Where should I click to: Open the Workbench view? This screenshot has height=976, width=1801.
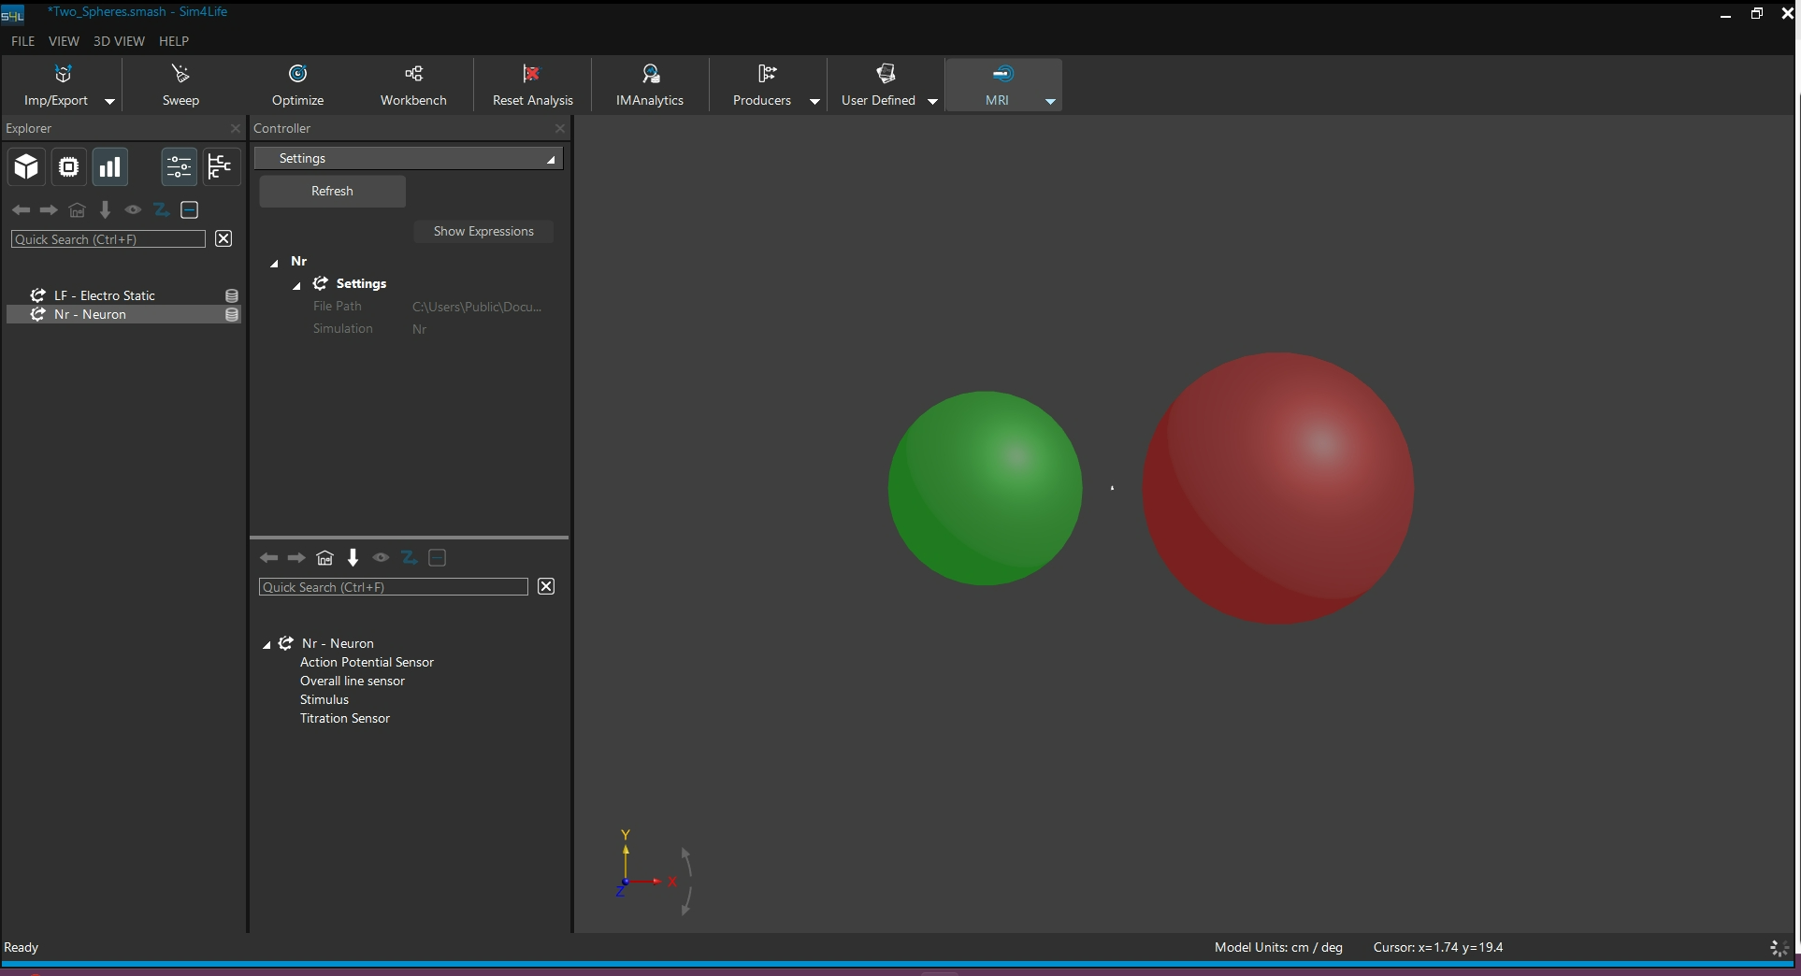point(413,84)
